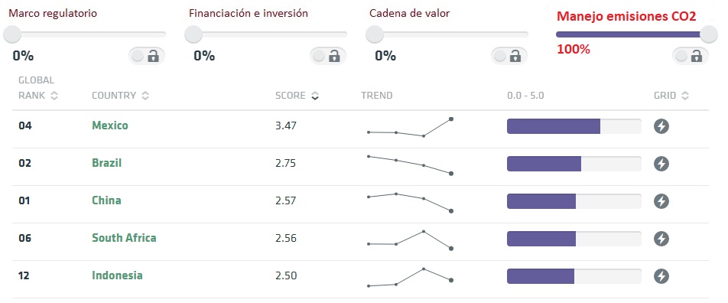The image size is (728, 303).
Task: Click the Manejo emisiones CO2 slider handle
Action: [708, 34]
